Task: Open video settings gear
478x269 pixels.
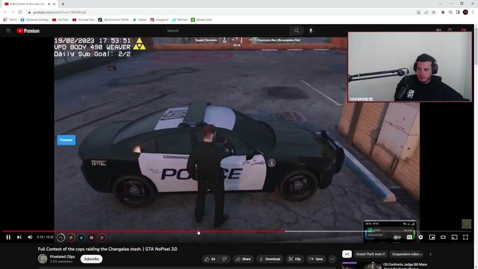Action: click(420, 237)
